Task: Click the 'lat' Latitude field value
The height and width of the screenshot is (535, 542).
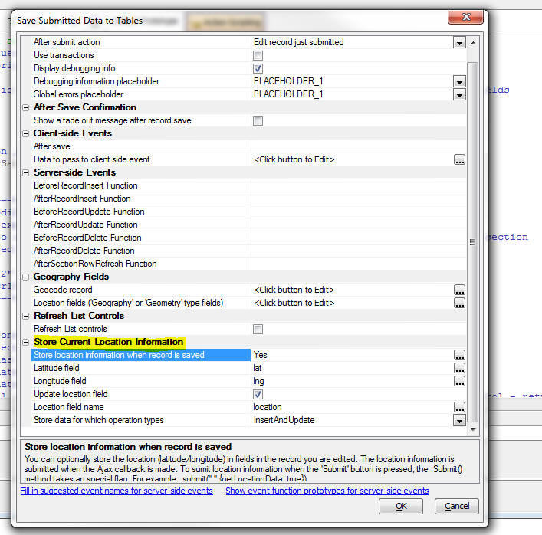Action: [258, 368]
